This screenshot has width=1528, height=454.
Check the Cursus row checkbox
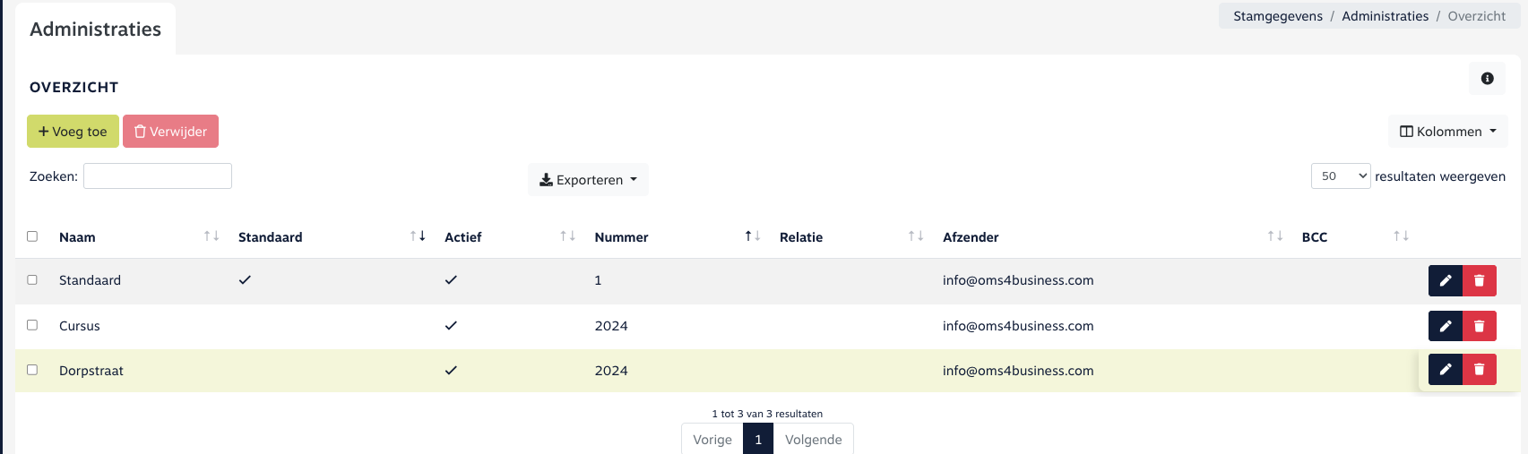pos(32,325)
